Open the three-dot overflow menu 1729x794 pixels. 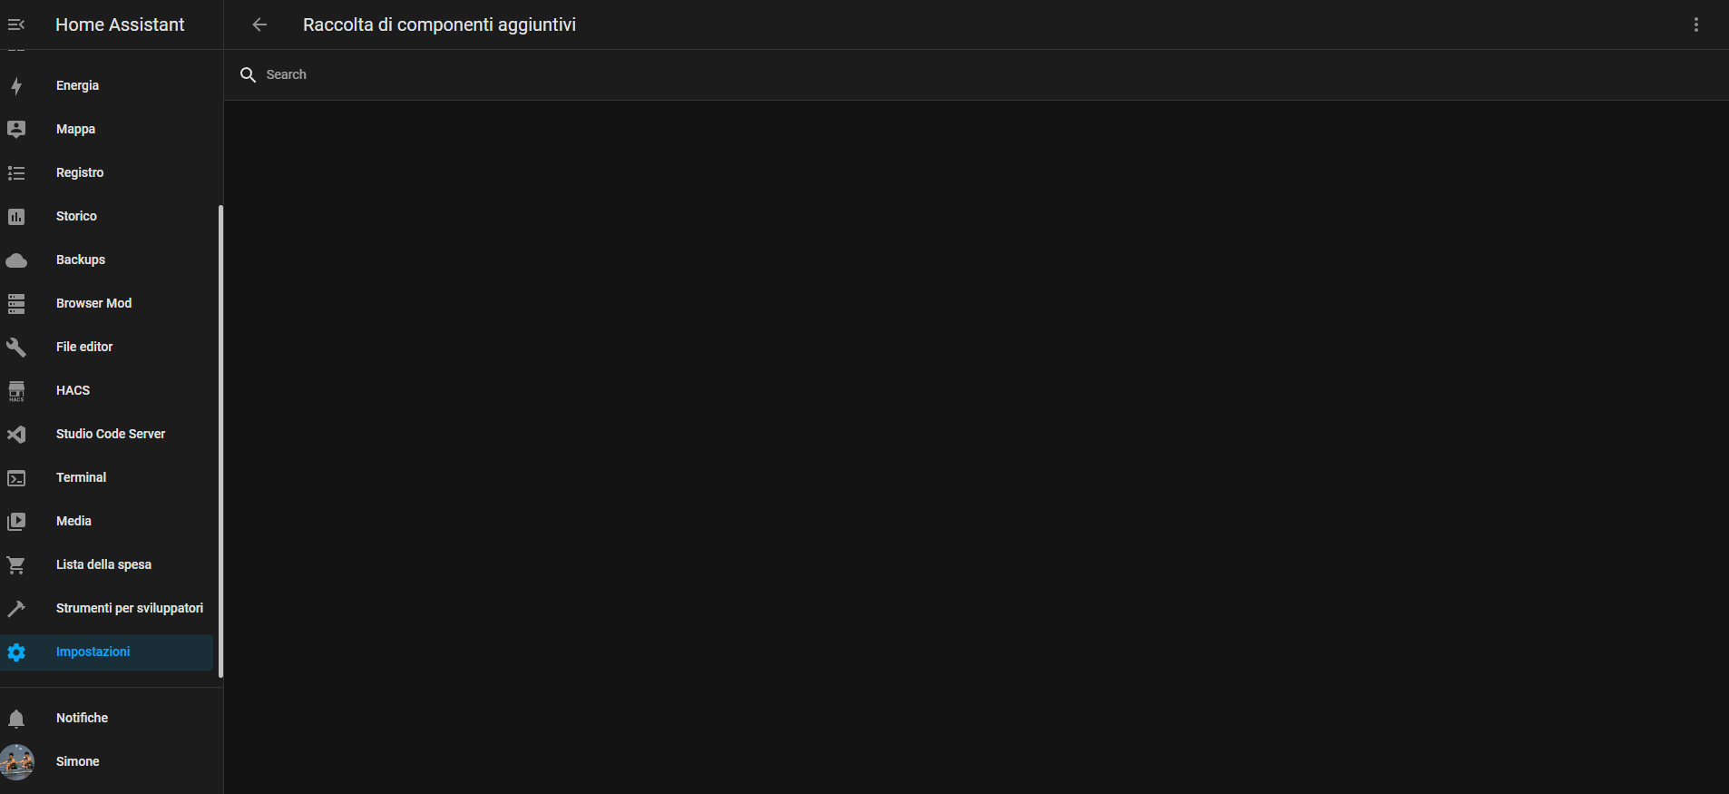pos(1696,25)
